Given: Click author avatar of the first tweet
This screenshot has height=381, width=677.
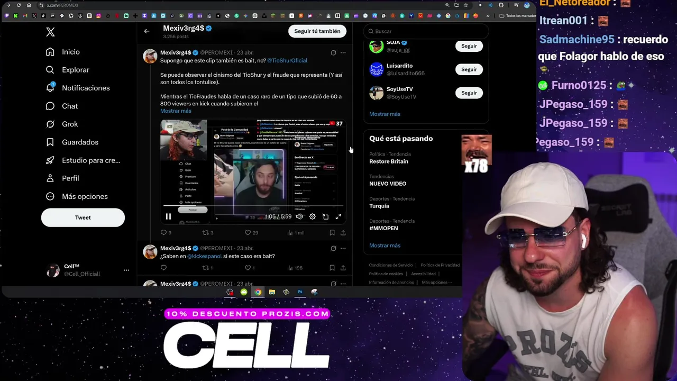Looking at the screenshot, I should pos(150,56).
